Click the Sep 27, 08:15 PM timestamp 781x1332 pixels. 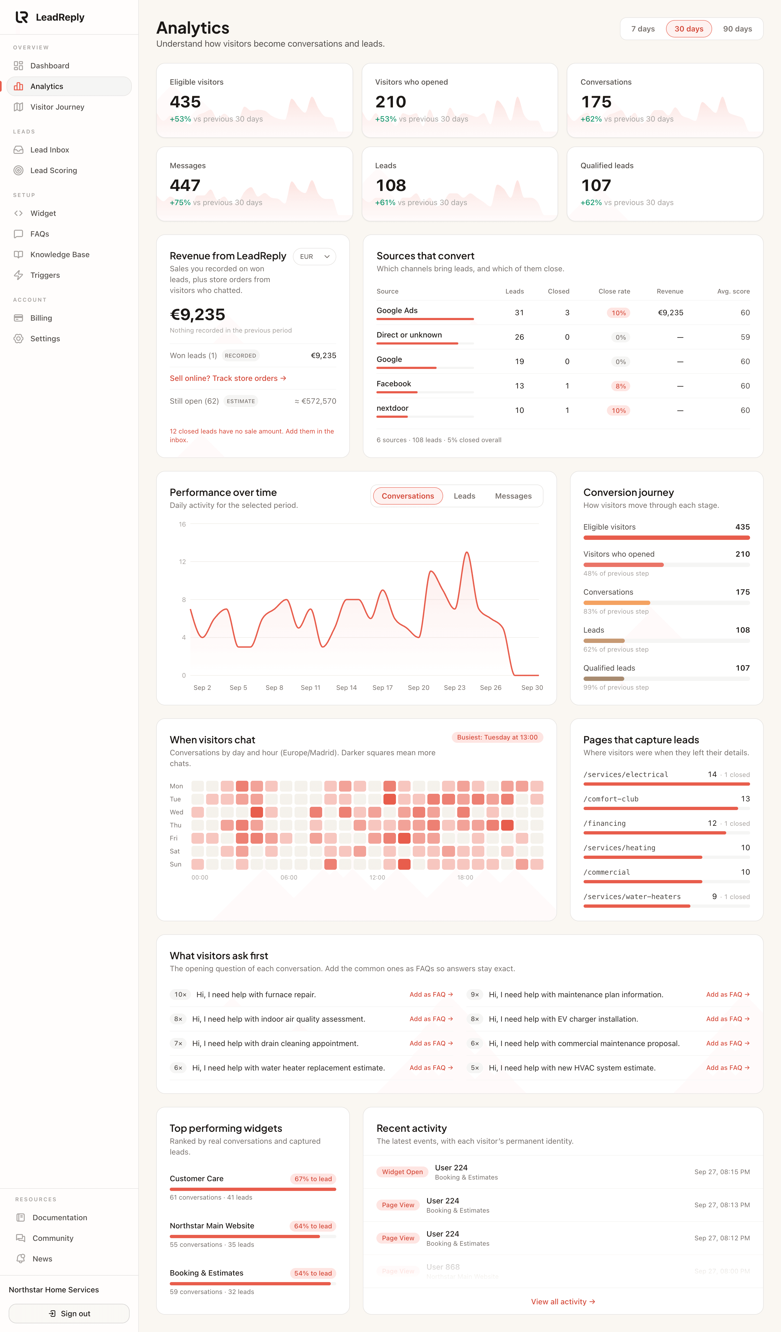click(x=722, y=1172)
